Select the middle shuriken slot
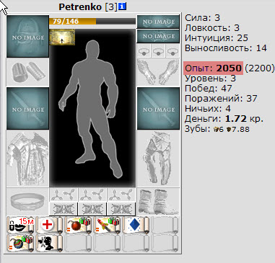 click(x=92, y=195)
